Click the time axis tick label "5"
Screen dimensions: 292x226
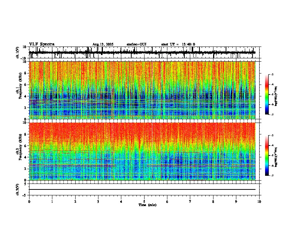coord(144,202)
